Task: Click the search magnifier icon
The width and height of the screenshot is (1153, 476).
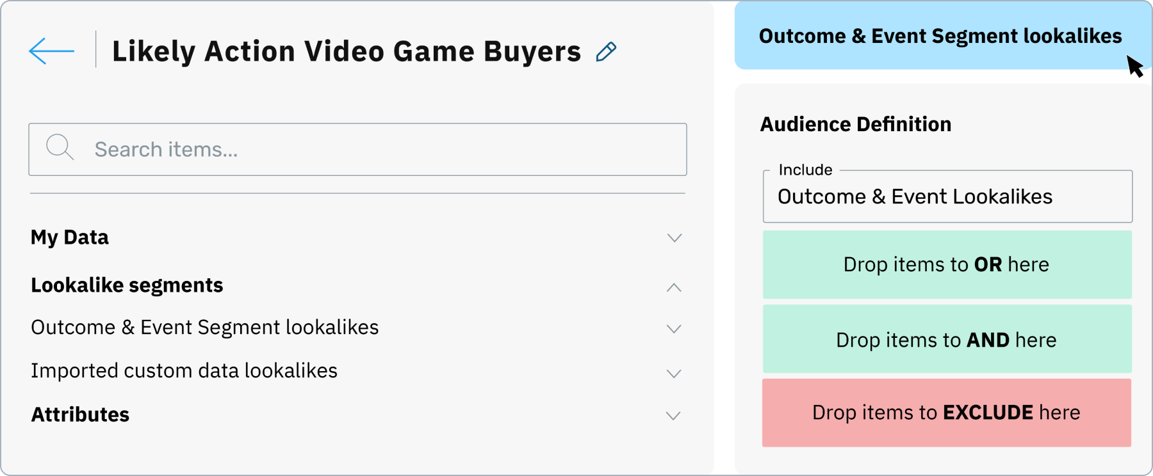Action: 60,148
